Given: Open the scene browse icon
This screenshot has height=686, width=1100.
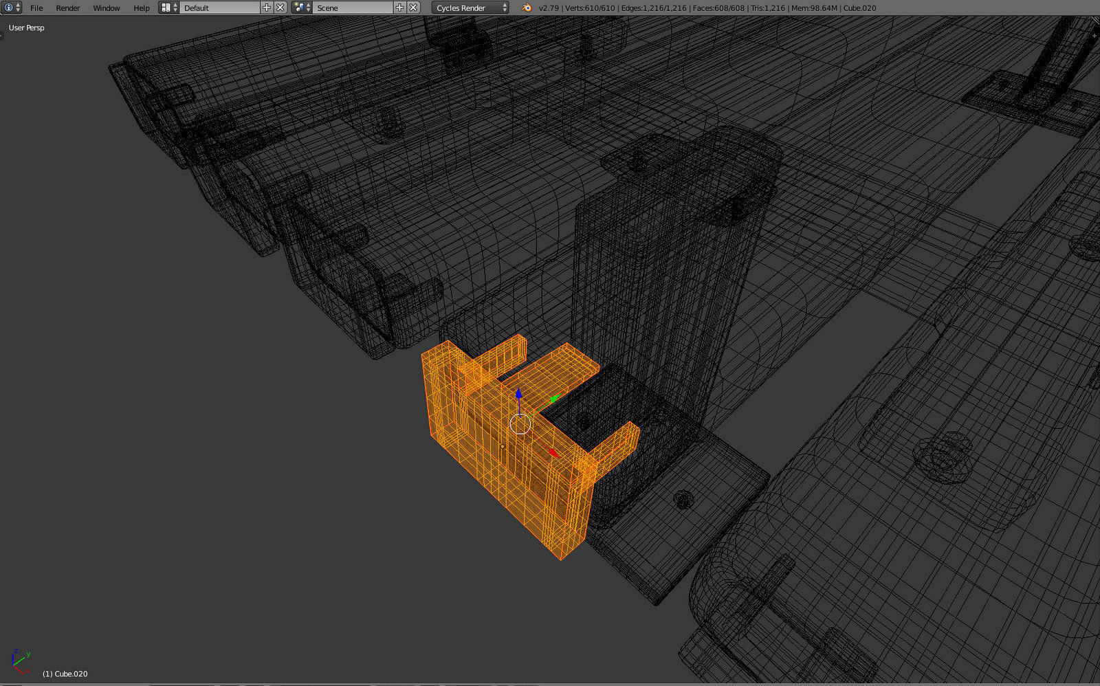Looking at the screenshot, I should [x=302, y=8].
